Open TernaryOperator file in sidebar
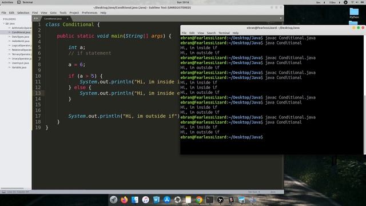The height and width of the screenshot is (206, 366). click(x=22, y=54)
